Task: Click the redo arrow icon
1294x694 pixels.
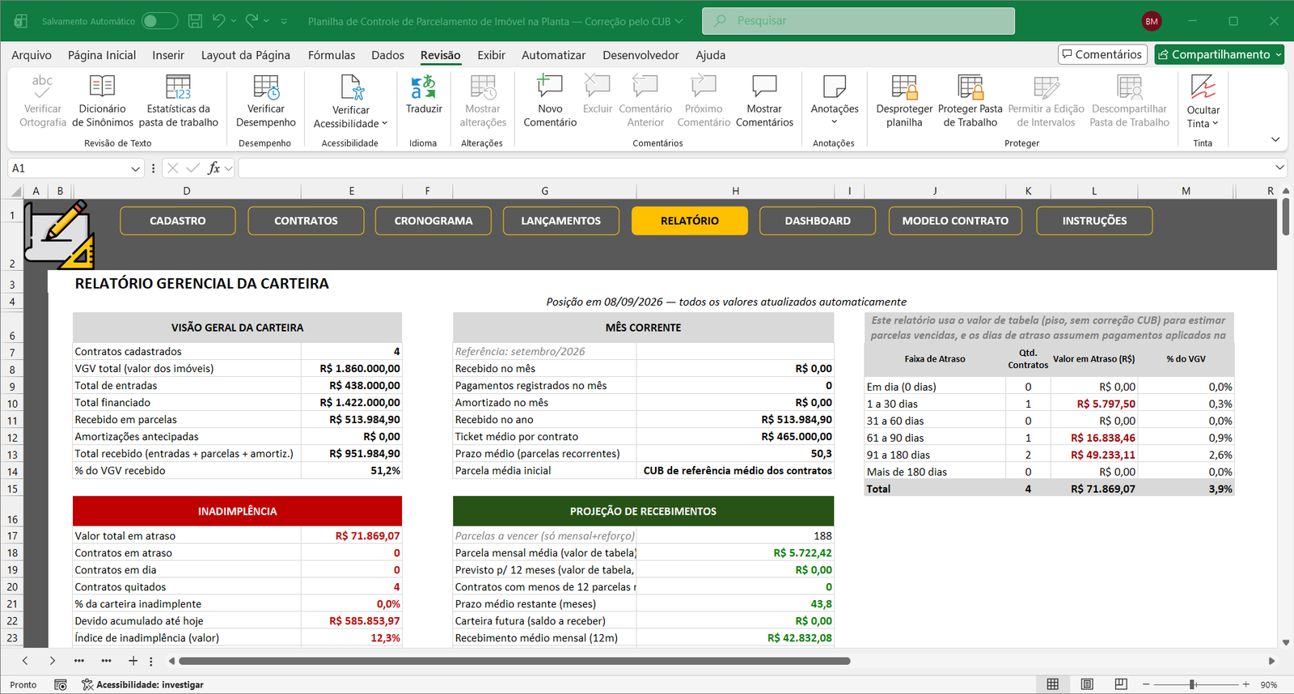Action: pyautogui.click(x=252, y=21)
